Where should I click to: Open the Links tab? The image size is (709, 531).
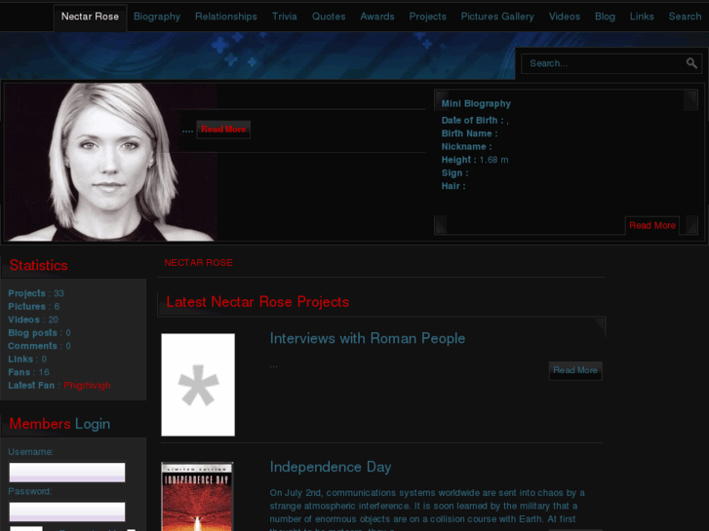pos(642,17)
